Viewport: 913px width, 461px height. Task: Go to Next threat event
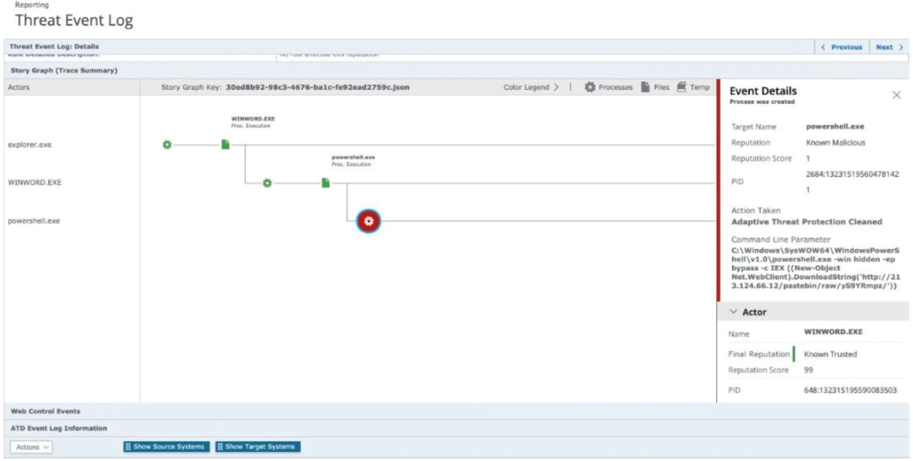click(x=889, y=47)
